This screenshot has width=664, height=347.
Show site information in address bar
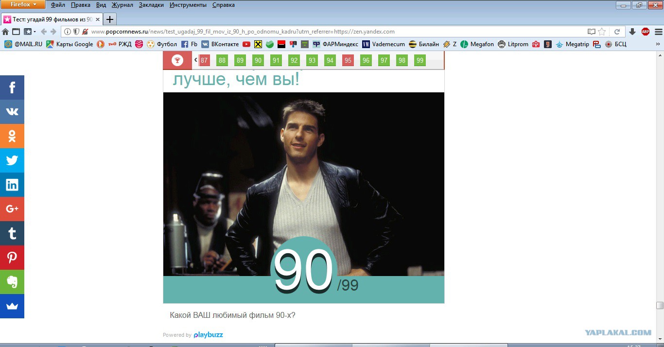point(68,32)
